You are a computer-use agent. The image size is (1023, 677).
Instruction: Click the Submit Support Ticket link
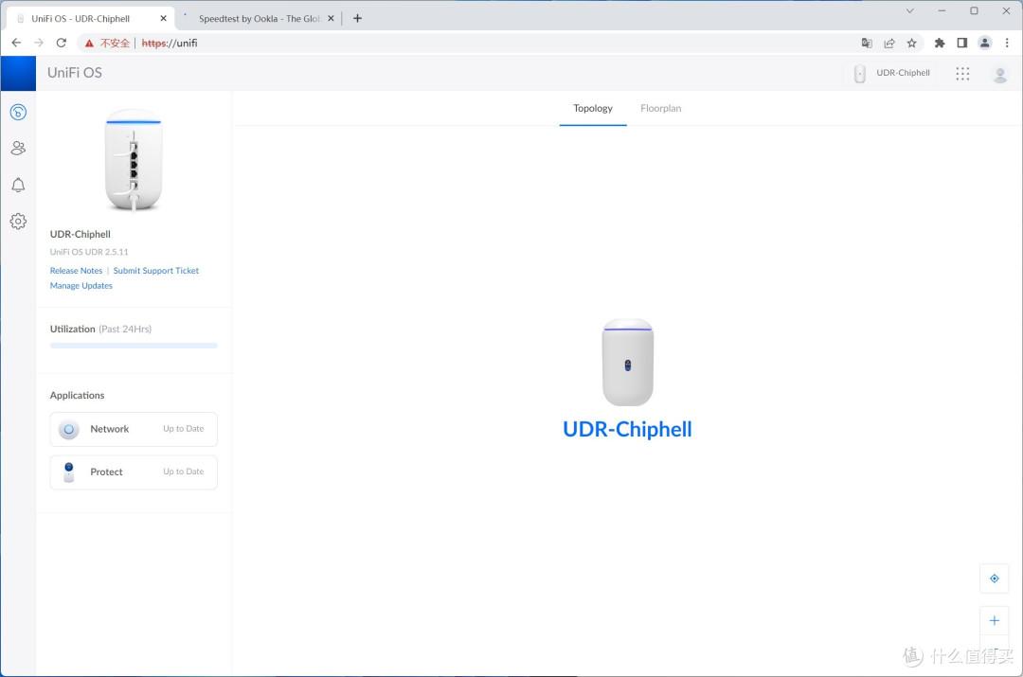[x=155, y=270]
